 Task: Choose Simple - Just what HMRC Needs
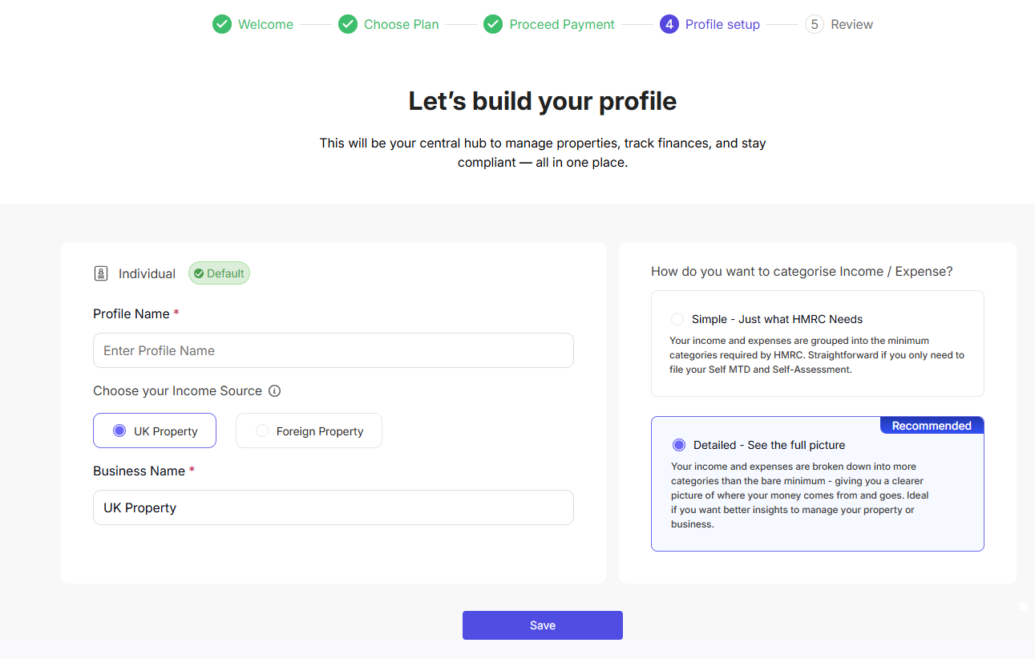pos(678,319)
